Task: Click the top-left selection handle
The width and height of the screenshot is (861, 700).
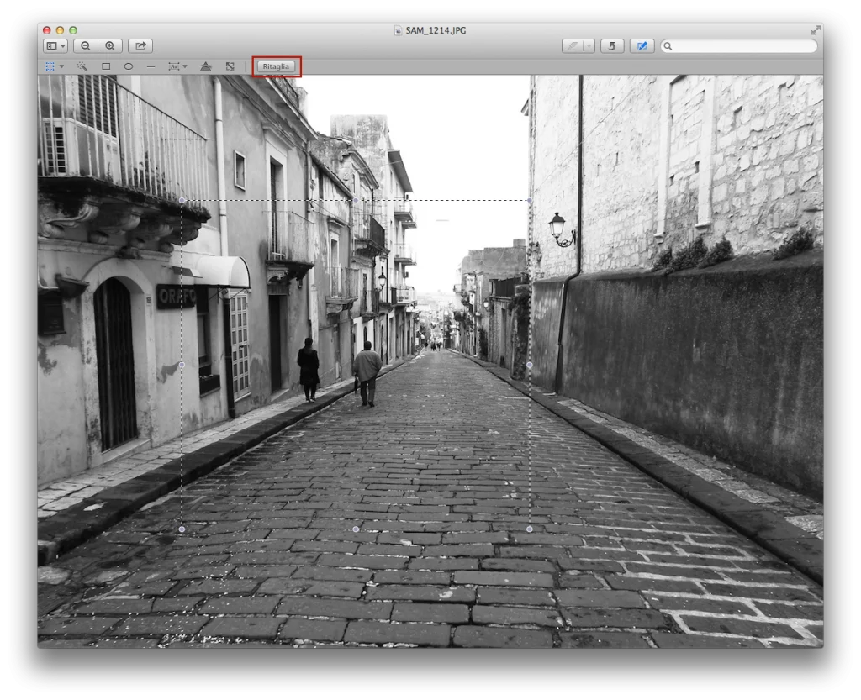Action: click(182, 201)
